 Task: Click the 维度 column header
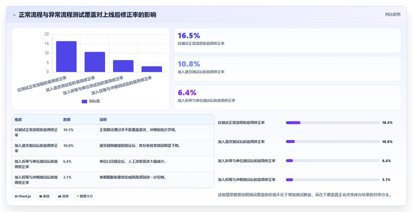(18, 120)
